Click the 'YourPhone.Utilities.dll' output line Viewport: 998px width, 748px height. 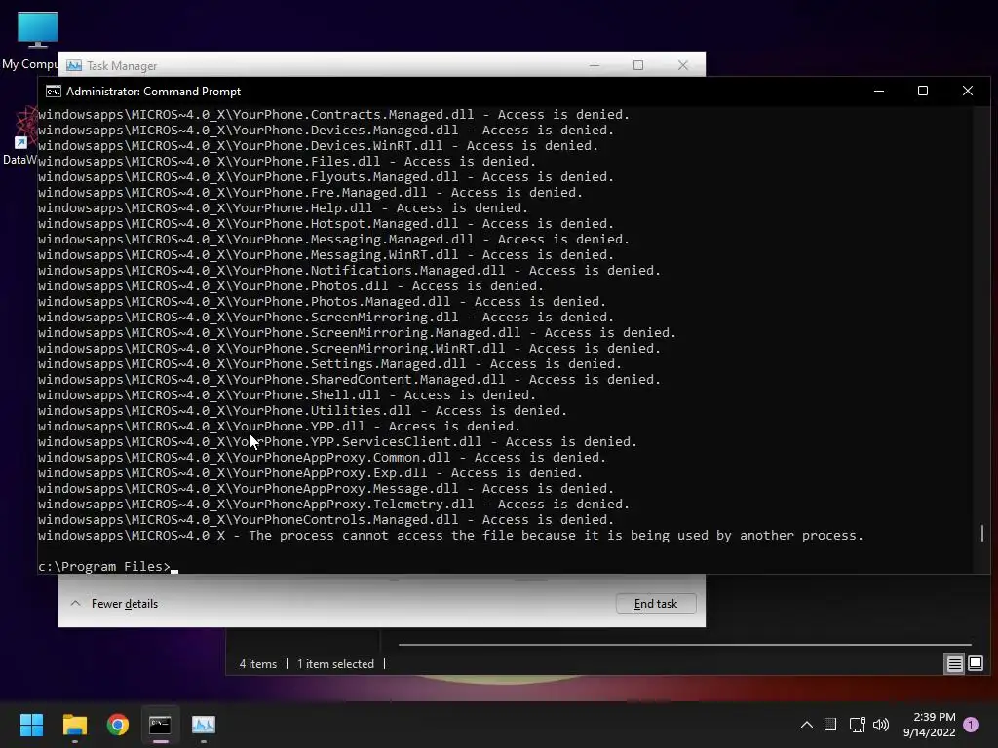302,411
